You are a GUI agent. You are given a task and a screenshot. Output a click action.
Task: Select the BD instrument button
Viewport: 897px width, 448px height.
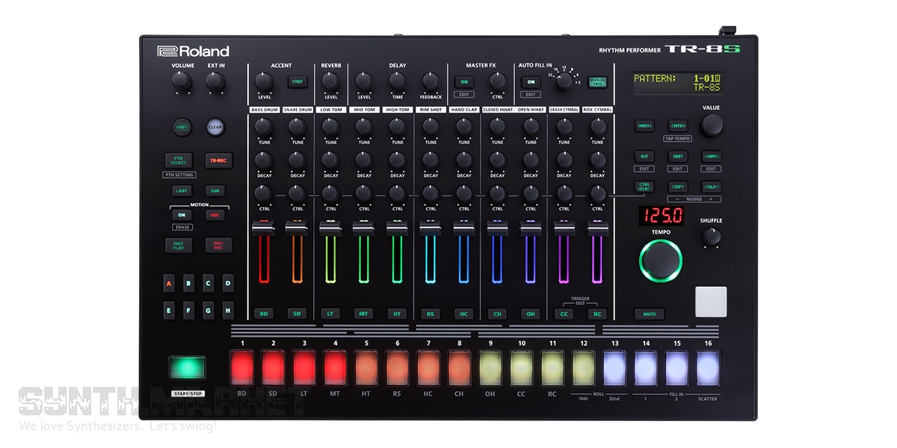[x=263, y=314]
